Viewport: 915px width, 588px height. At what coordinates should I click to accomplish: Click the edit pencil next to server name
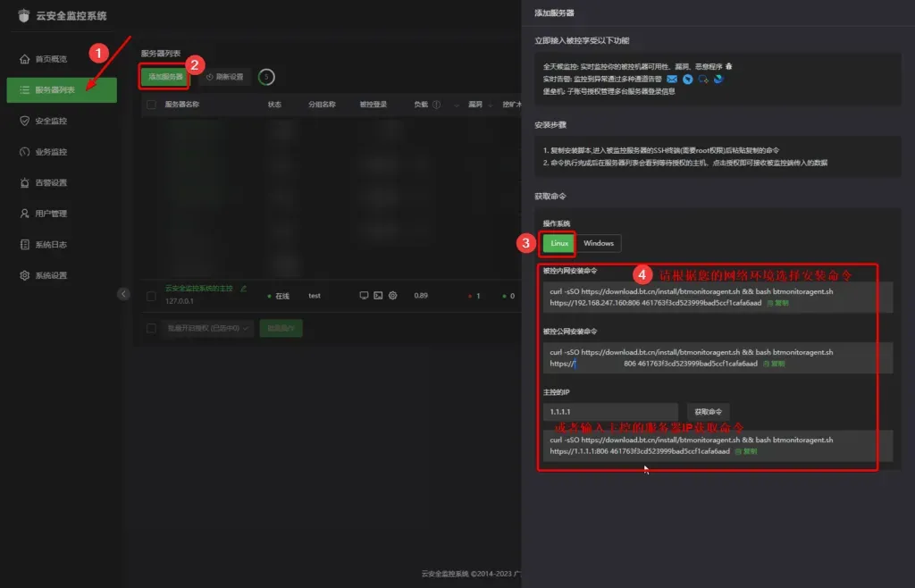(243, 289)
